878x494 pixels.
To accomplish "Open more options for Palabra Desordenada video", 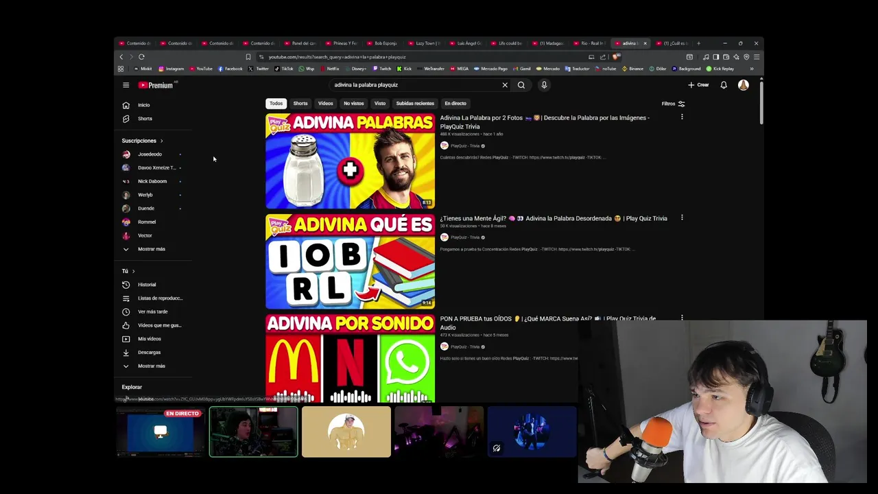I will coord(682,218).
